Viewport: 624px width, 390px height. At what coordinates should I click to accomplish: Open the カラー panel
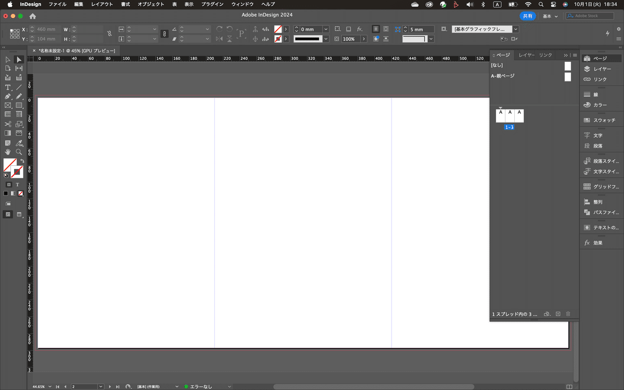tap(601, 105)
